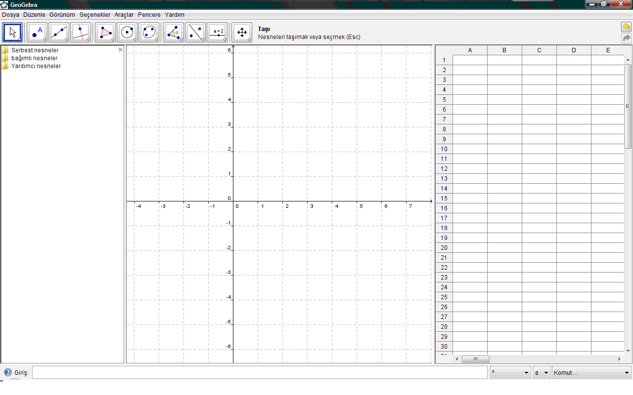This screenshot has height=395, width=633.
Task: Open the Komut command dropdown
Action: (x=592, y=373)
